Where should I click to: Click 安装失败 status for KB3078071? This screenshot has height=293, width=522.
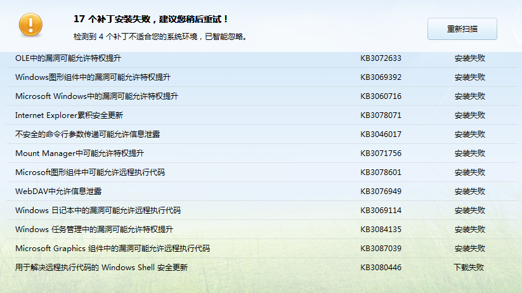point(470,115)
